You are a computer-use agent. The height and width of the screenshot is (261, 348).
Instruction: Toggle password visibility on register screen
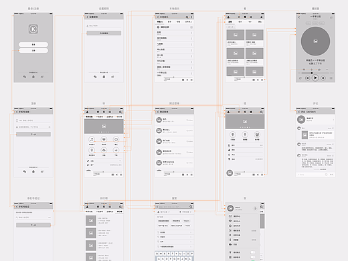(x=50, y=127)
